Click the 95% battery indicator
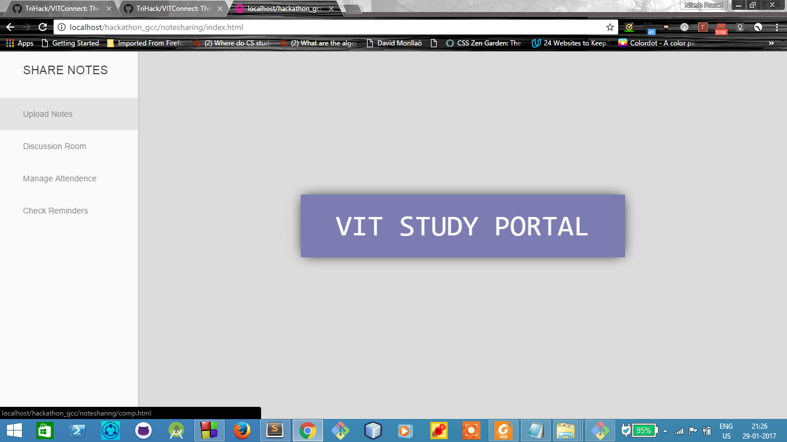Screen dimensions: 787x442 (x=640, y=430)
